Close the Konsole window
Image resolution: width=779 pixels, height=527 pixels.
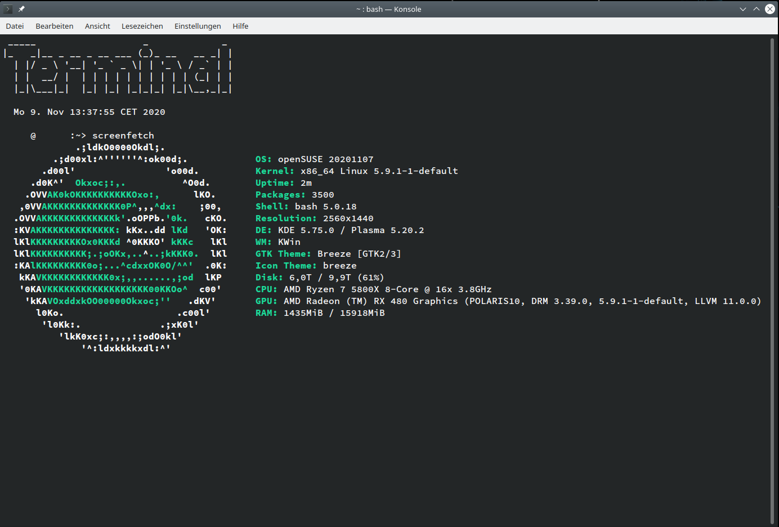tap(770, 9)
